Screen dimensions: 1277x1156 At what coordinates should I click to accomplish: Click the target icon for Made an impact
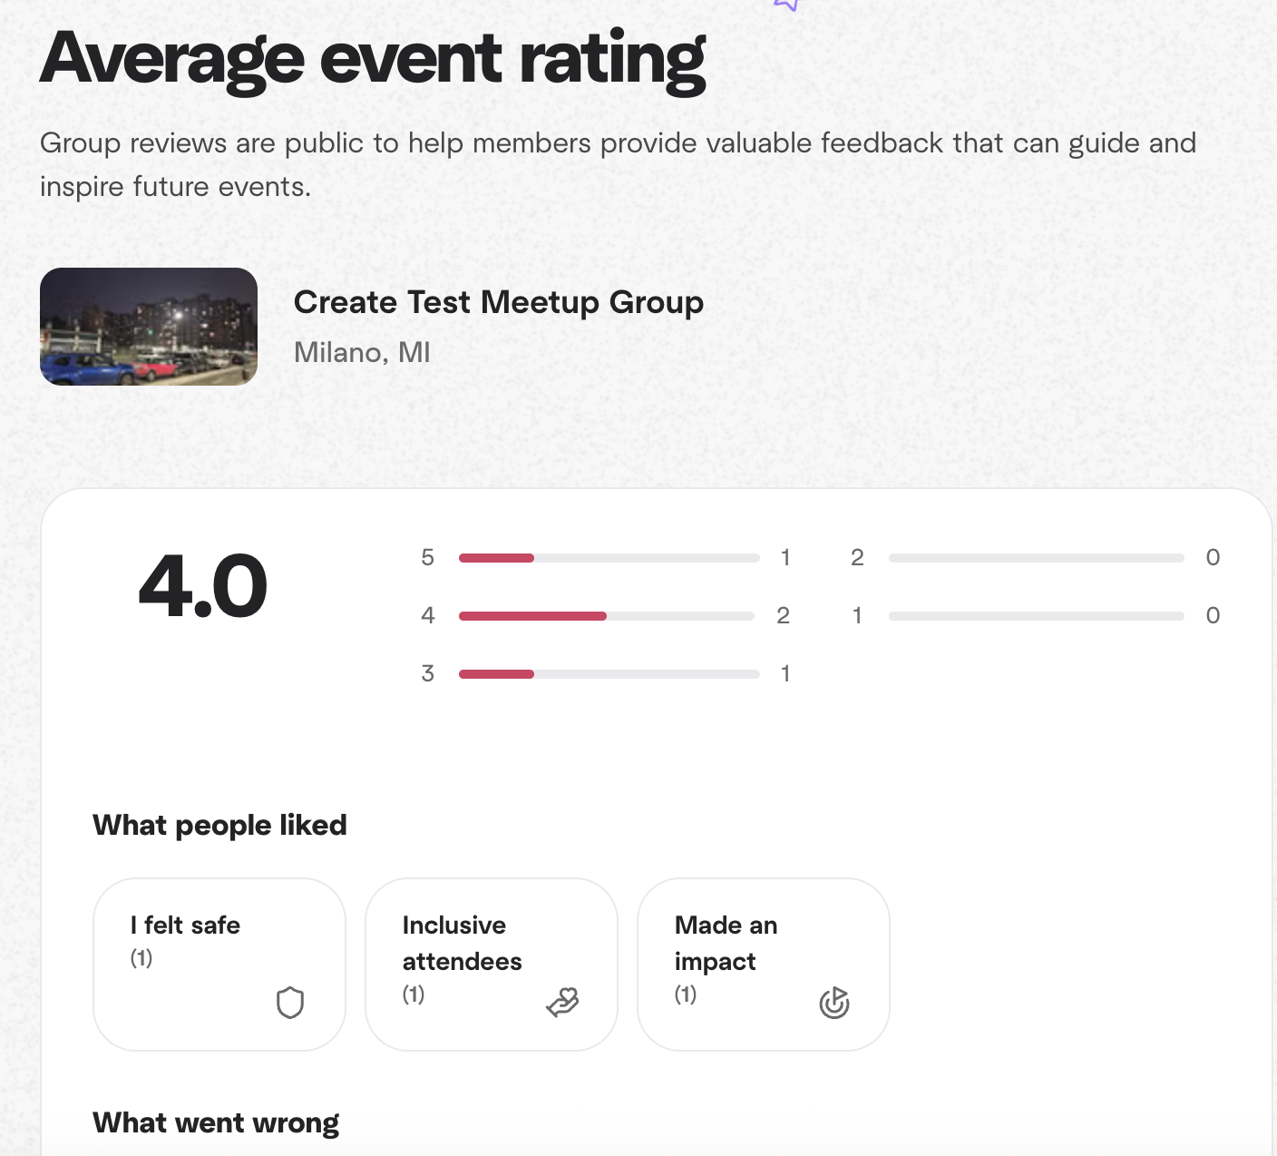tap(834, 1003)
